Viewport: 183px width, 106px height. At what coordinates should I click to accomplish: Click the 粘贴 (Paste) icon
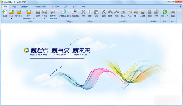96,12
